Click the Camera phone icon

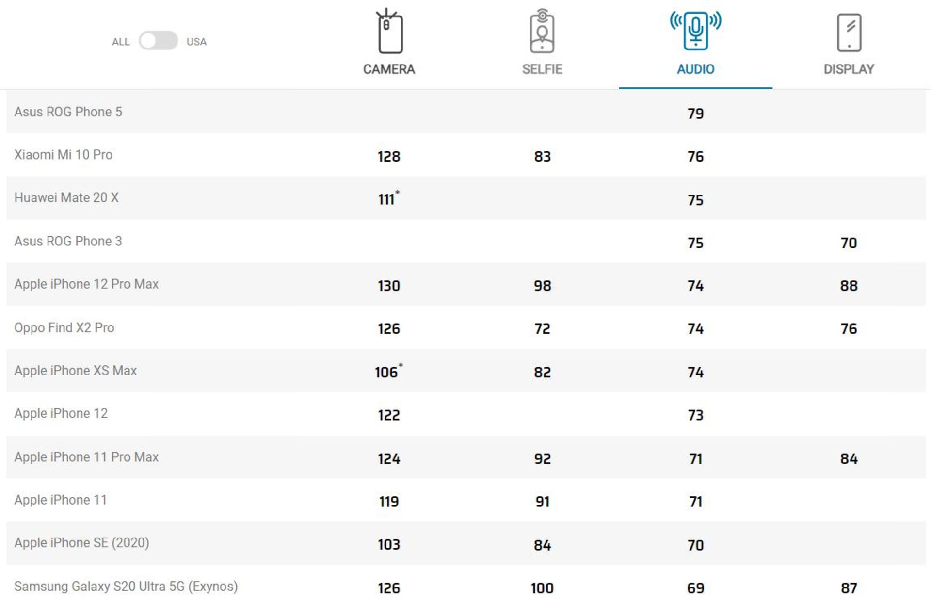coord(389,32)
